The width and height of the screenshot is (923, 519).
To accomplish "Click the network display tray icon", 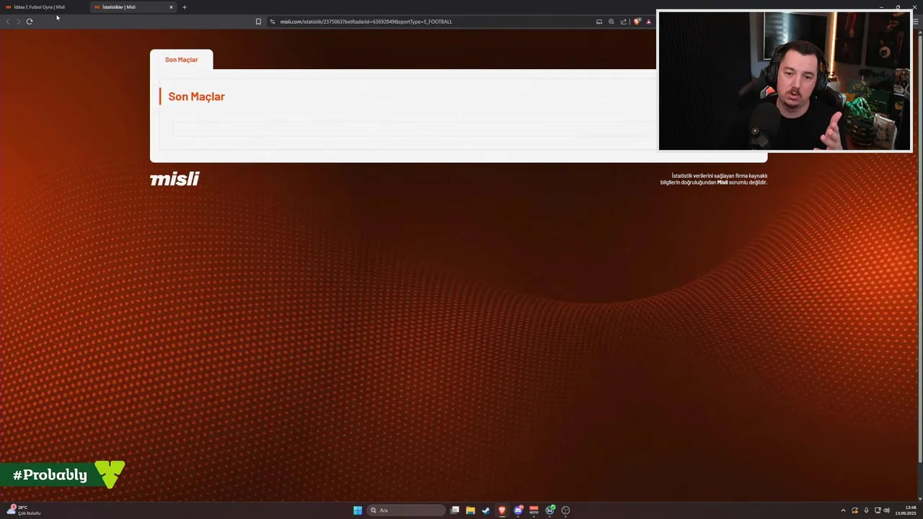I will (877, 510).
